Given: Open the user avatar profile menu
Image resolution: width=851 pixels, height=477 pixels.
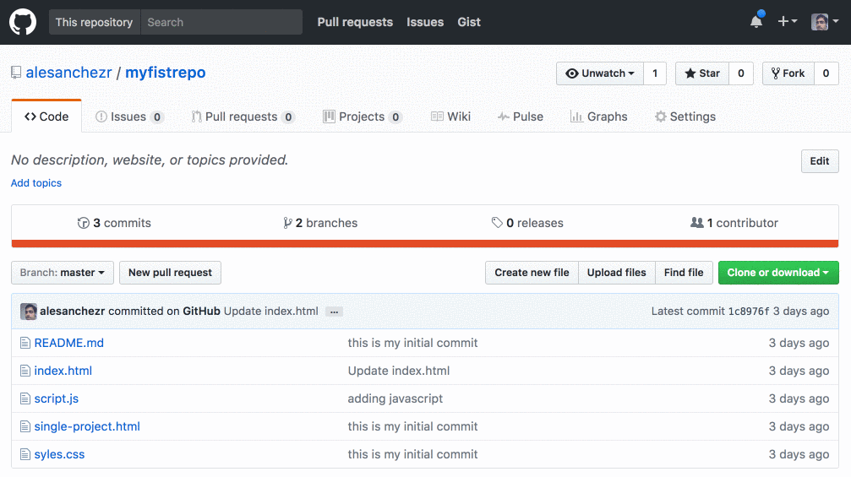Looking at the screenshot, I should point(825,22).
